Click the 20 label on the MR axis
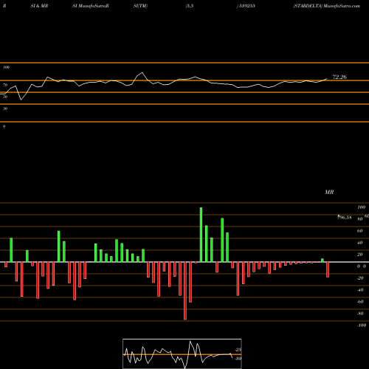 click(x=360, y=255)
